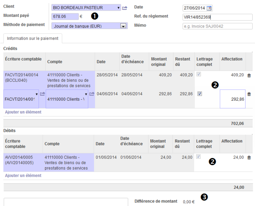Toggle Lettrage complet checkbox on the 24,00 debit row
Screen dimensions: 255x206
pyautogui.click(x=198, y=156)
